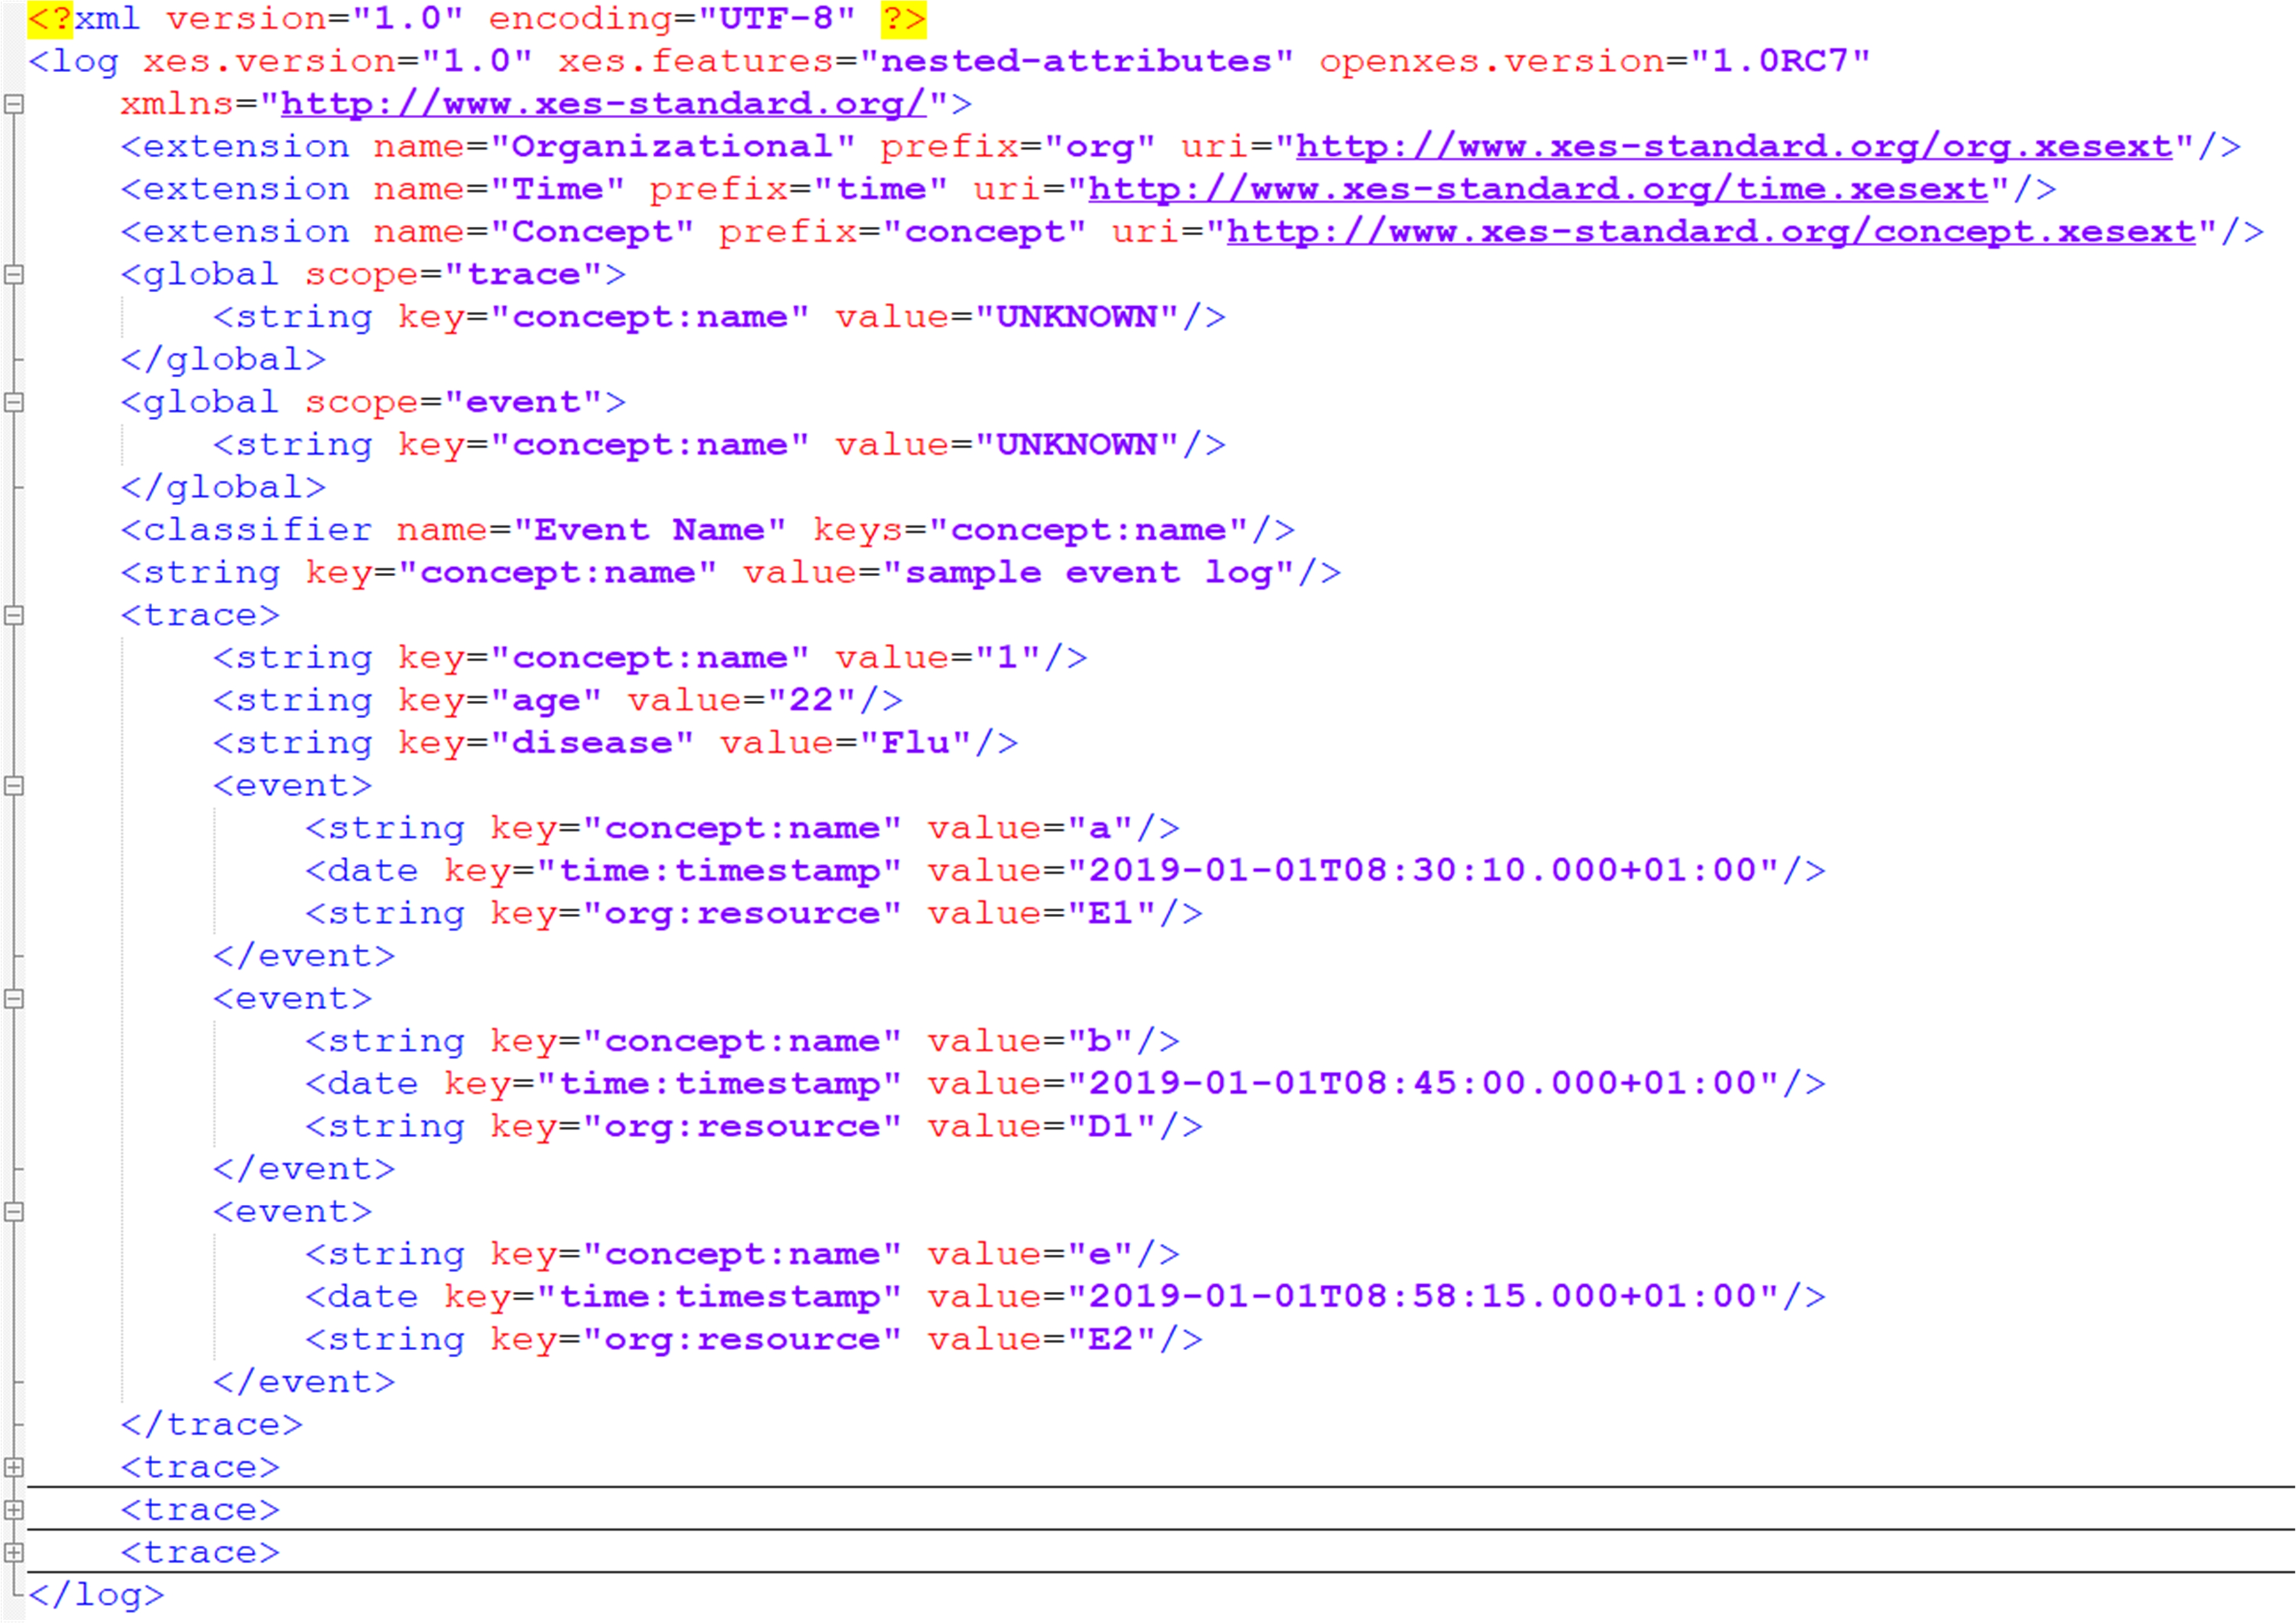
Task: Expand the middle collapsed trace element
Action: [x=14, y=1510]
